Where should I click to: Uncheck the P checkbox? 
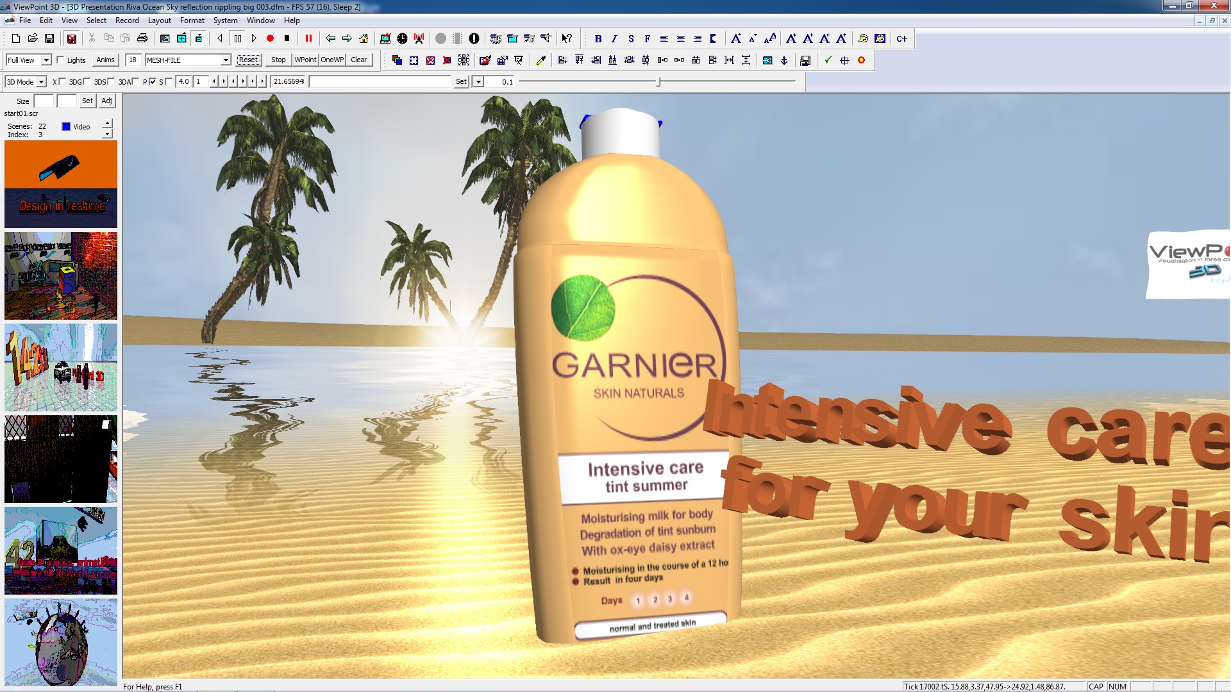153,81
